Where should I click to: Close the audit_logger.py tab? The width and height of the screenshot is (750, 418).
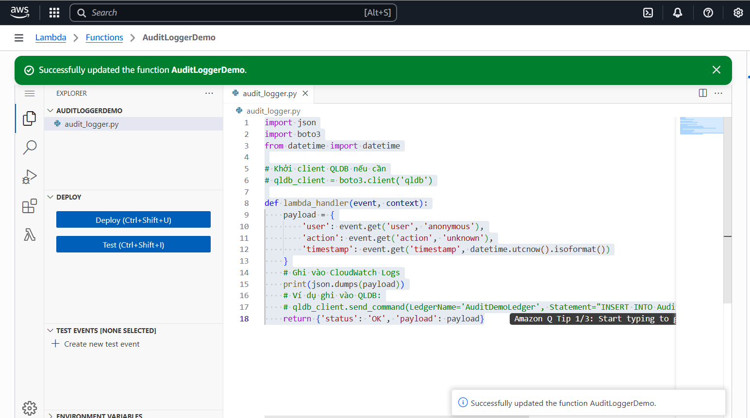pyautogui.click(x=305, y=93)
